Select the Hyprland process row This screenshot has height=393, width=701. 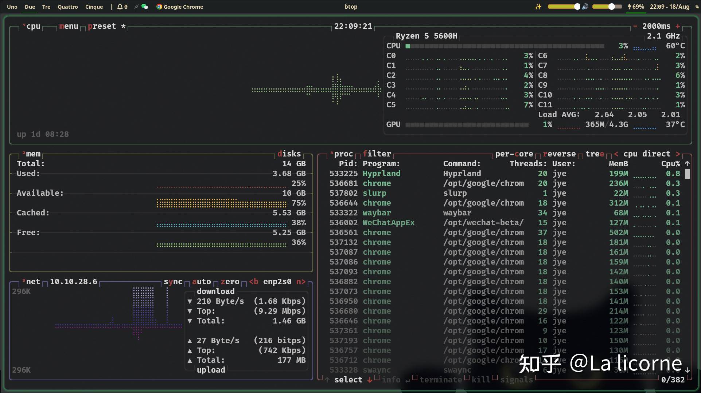tap(505, 174)
